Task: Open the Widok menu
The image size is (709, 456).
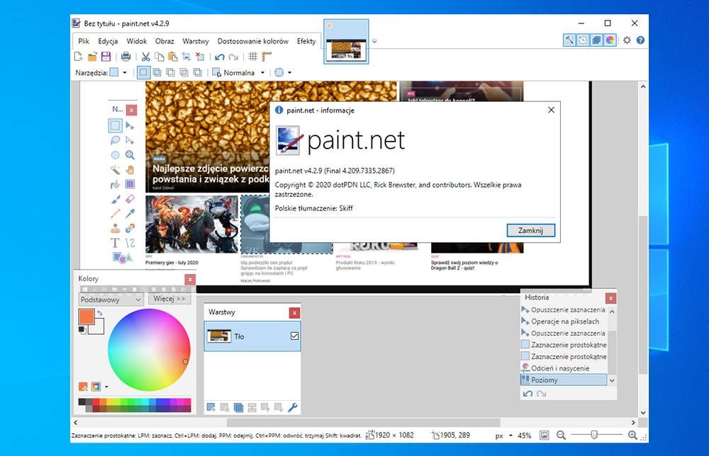Action: pyautogui.click(x=137, y=41)
